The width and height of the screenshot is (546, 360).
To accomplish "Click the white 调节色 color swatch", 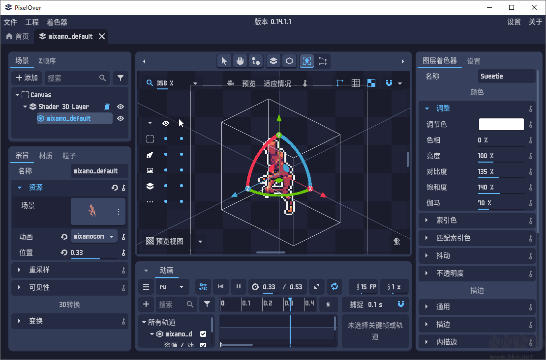I will 501,124.
